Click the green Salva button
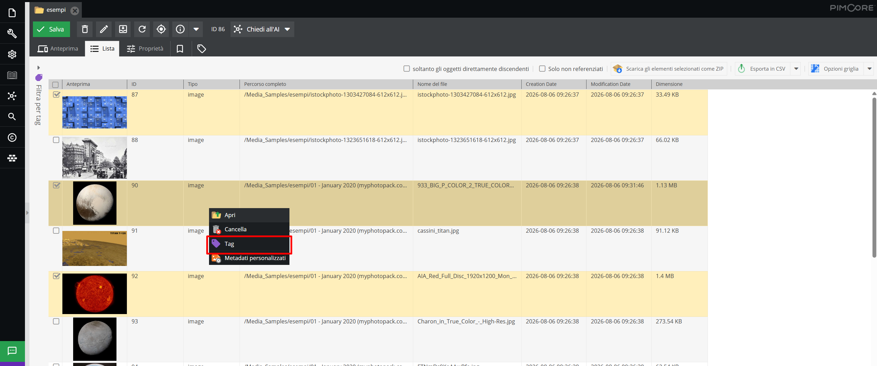 (51, 29)
